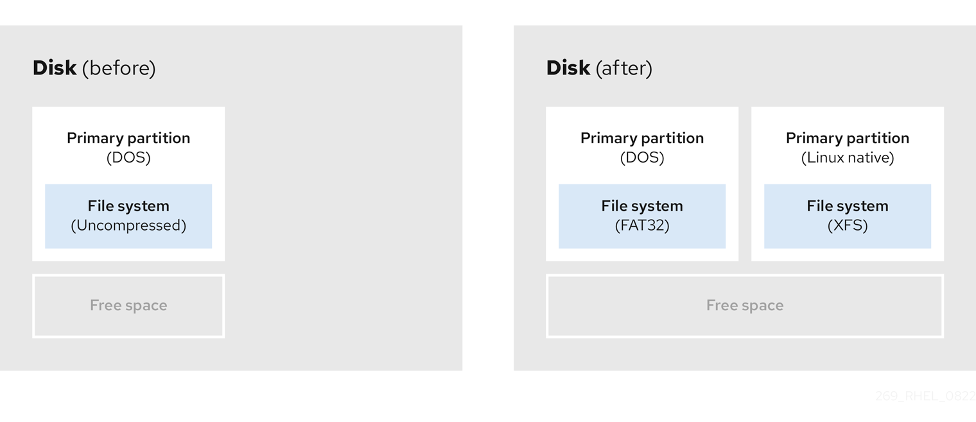Click the 'Disk (after)' heading
The image size is (976, 422).
[599, 68]
